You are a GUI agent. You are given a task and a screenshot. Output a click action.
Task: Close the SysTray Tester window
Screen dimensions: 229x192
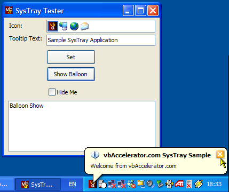(x=153, y=11)
